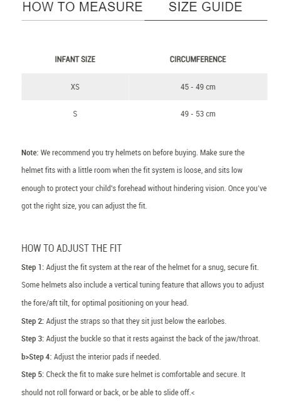Select the Size Guide tab
Viewport: 284px width, 409px height.
click(x=206, y=7)
